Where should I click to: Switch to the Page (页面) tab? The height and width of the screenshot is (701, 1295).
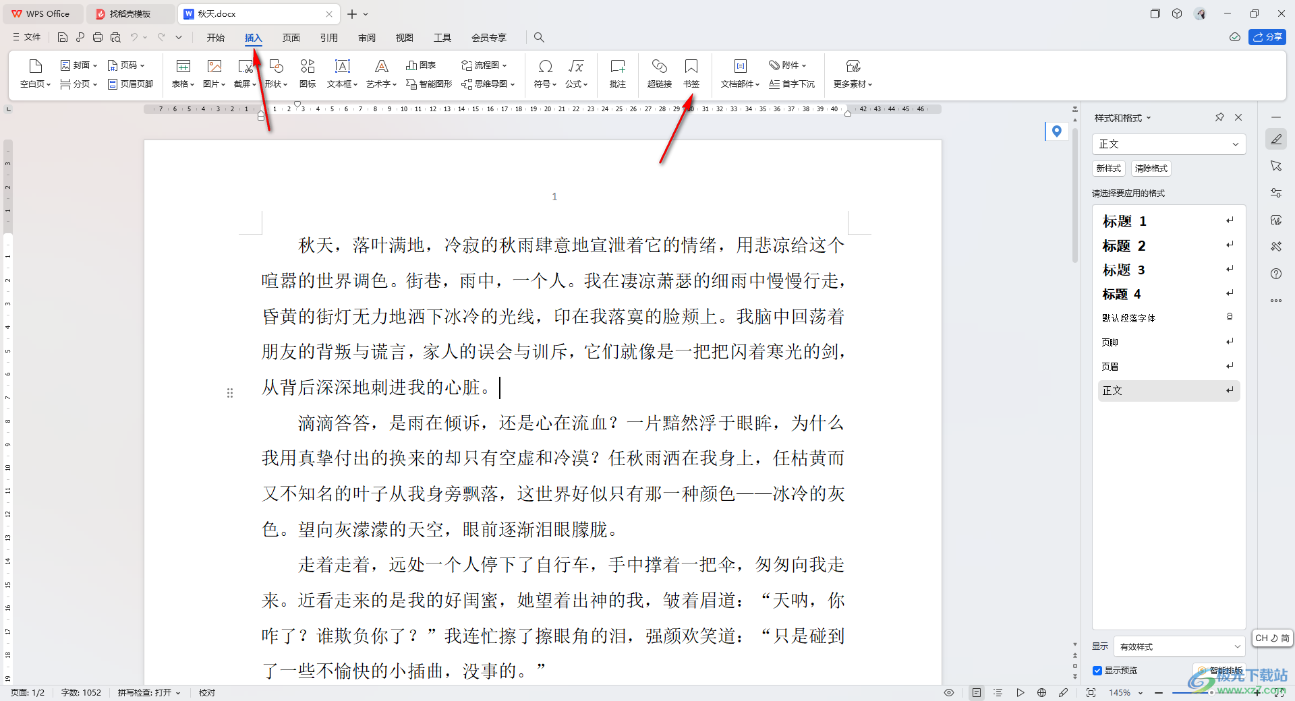coord(291,38)
